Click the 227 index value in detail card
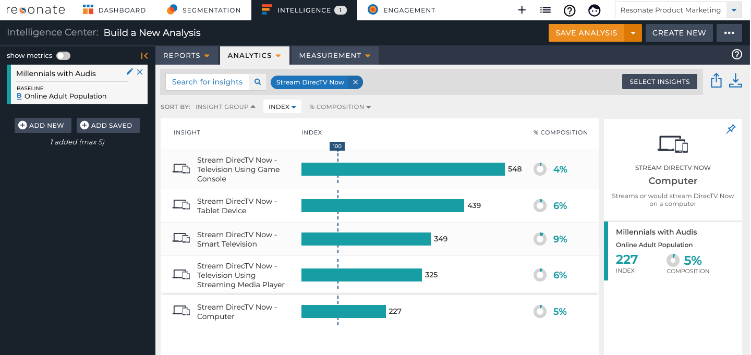Viewport: 751px width, 355px height. [627, 260]
